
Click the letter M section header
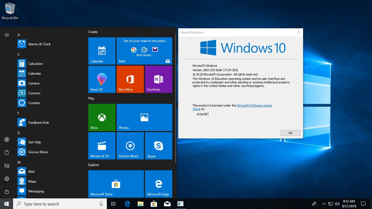pos(19,162)
